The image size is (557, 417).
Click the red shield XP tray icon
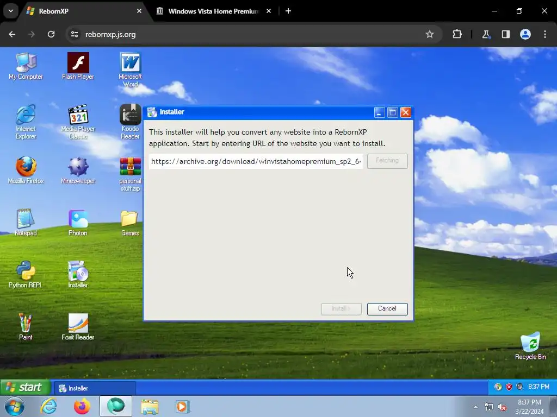509,387
